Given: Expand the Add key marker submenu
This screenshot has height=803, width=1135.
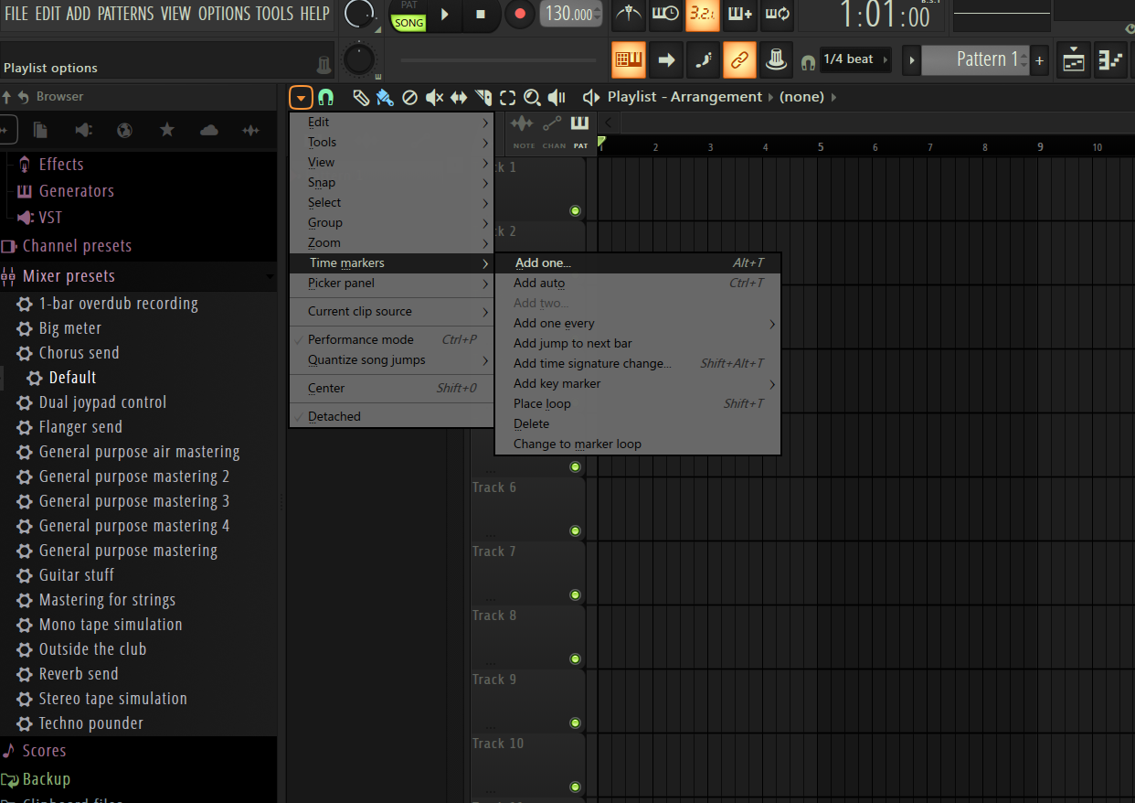Looking at the screenshot, I should (638, 384).
